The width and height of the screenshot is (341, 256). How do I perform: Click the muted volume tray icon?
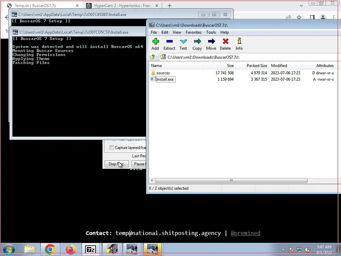click(x=307, y=250)
